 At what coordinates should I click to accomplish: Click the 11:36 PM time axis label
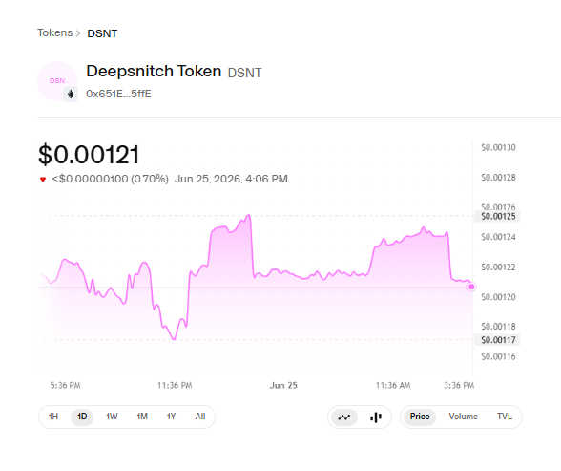coord(175,386)
